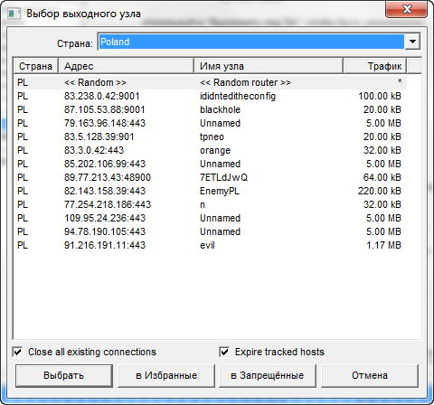434x405 pixels.
Task: Choose the EnemyPL node entry
Action: [x=211, y=191]
